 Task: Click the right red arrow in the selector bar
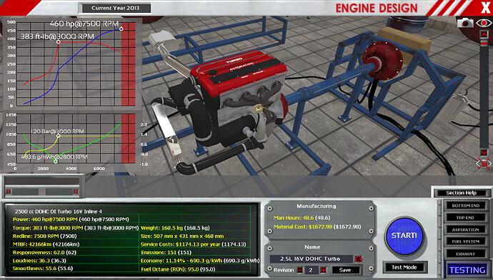coord(76,191)
